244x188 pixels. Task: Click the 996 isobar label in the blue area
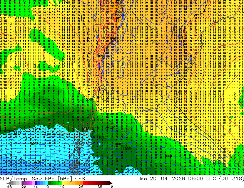point(37,162)
